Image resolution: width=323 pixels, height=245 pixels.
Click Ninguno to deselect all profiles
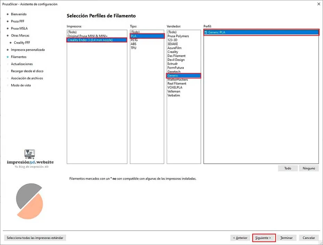(x=309, y=168)
